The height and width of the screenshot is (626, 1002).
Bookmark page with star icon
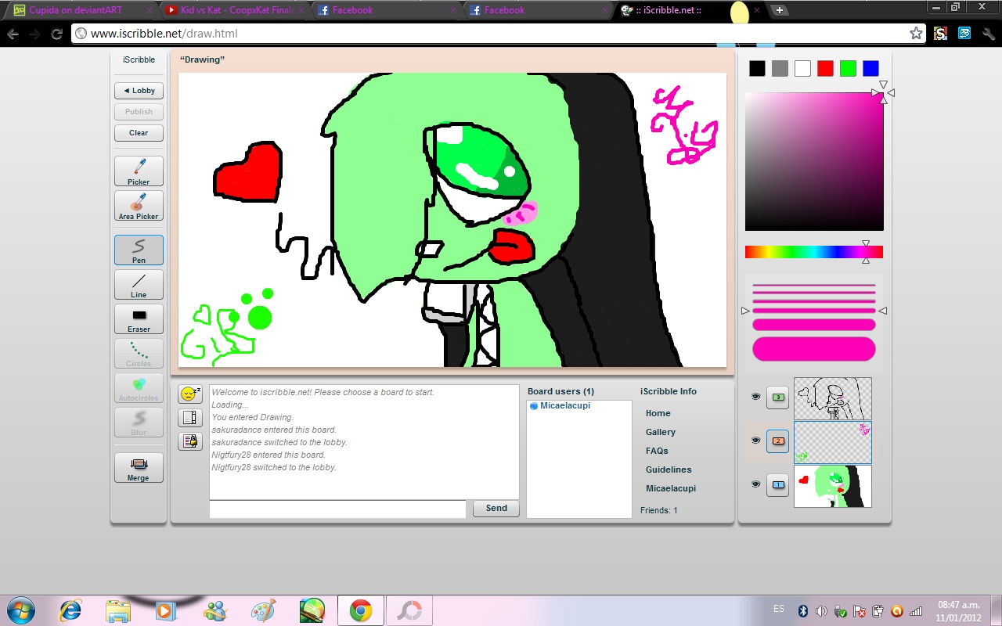pos(916,33)
